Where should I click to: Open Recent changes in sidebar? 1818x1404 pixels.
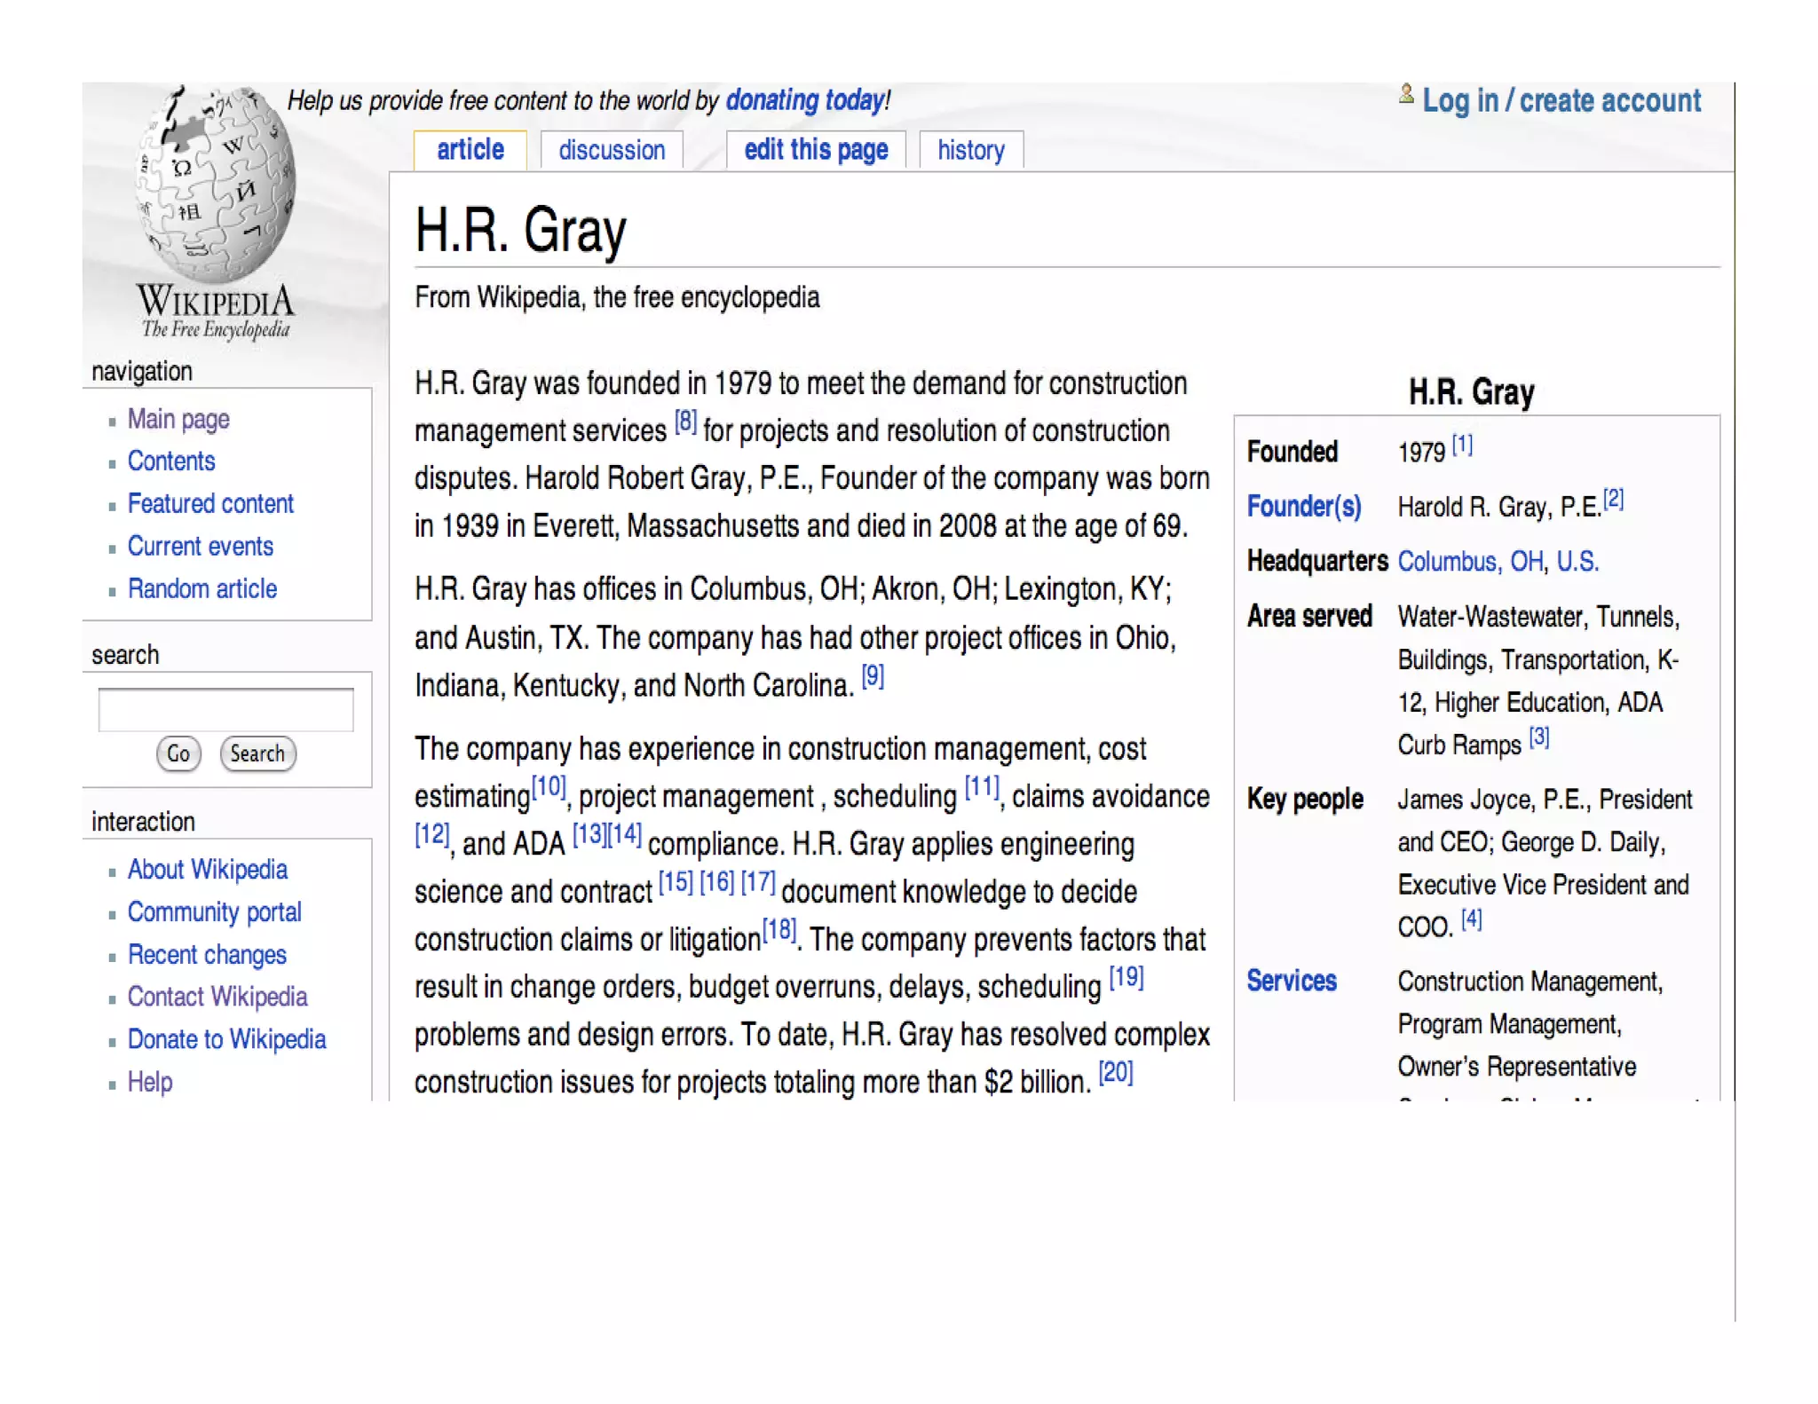tap(206, 954)
